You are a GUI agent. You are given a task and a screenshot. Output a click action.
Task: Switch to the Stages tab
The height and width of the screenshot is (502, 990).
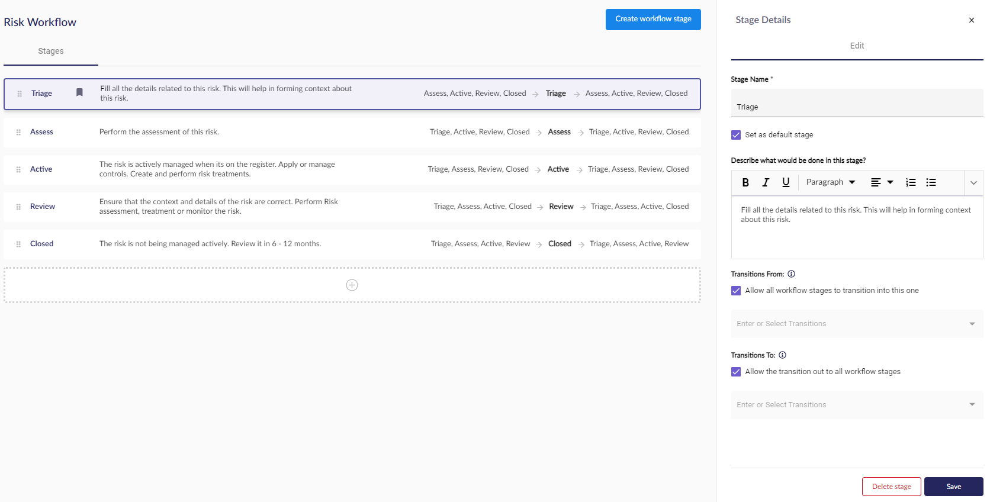pyautogui.click(x=51, y=52)
